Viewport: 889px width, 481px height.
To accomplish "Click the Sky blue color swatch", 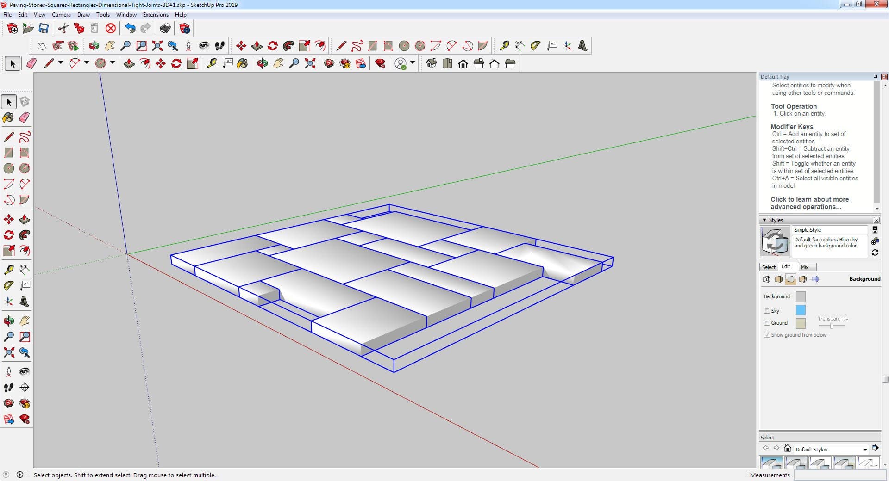I will (x=801, y=310).
